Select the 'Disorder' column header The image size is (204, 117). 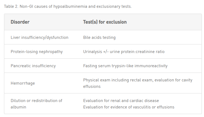(20, 22)
